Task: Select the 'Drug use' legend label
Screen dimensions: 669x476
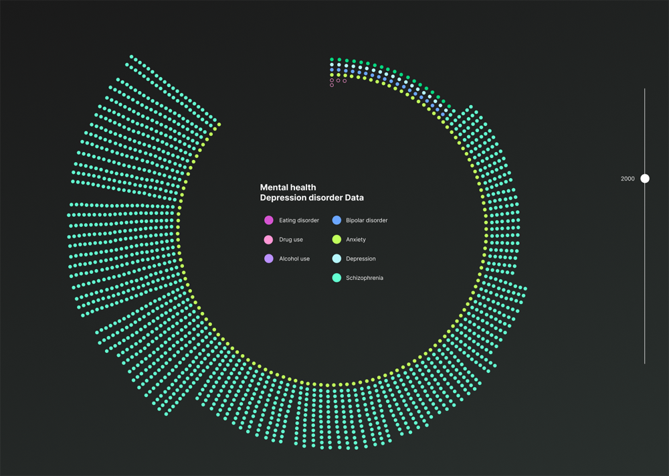Action: pos(291,240)
